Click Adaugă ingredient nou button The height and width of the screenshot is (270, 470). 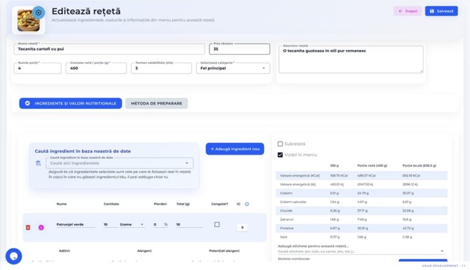(234, 149)
